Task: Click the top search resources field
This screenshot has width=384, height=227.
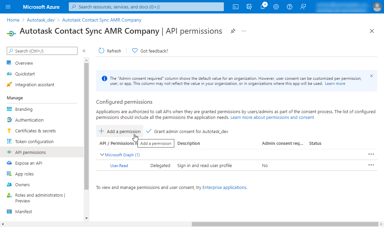Action: [x=146, y=7]
